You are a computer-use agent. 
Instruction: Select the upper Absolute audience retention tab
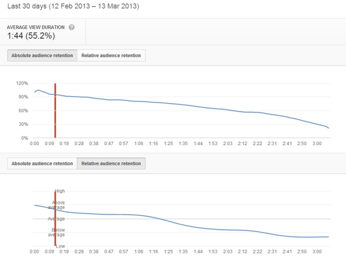[x=42, y=56]
